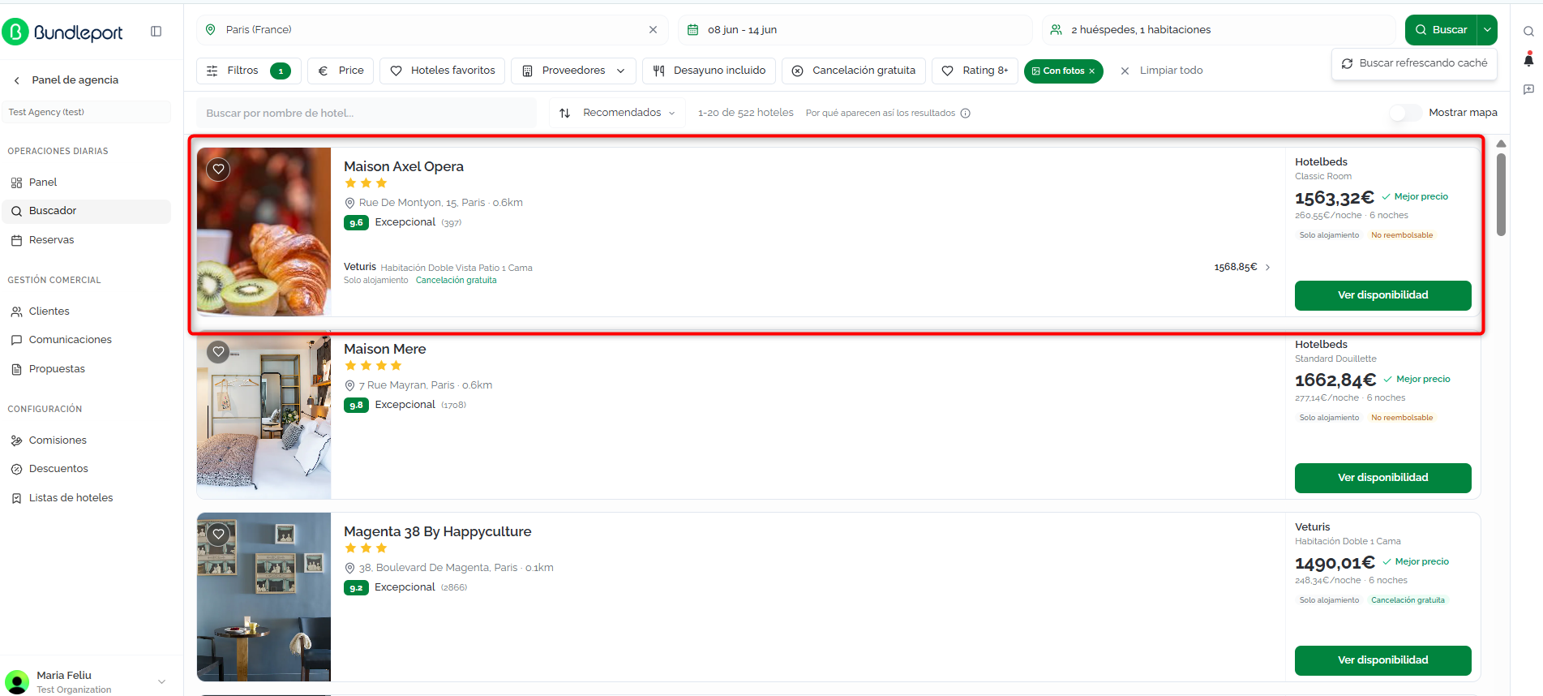Open the feedback chat icon
Screen dimensions: 1543x696
pos(1528,89)
